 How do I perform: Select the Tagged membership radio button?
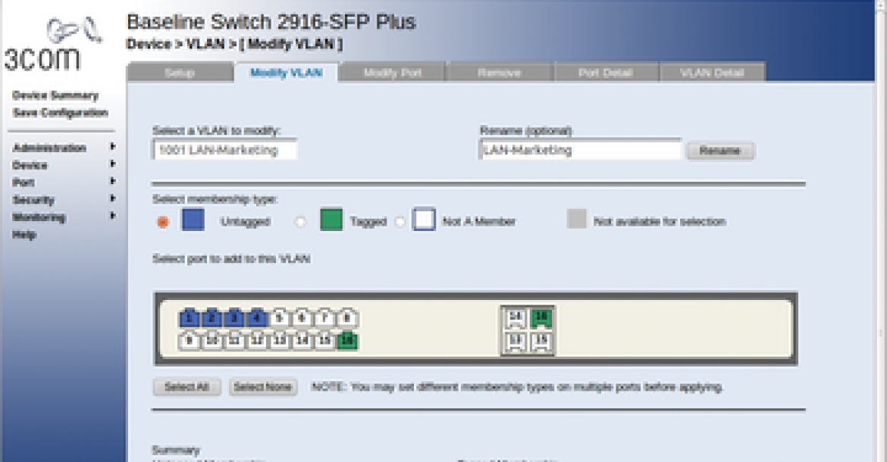point(300,222)
